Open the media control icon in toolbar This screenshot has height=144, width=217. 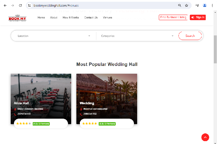pyautogui.click(x=197, y=5)
